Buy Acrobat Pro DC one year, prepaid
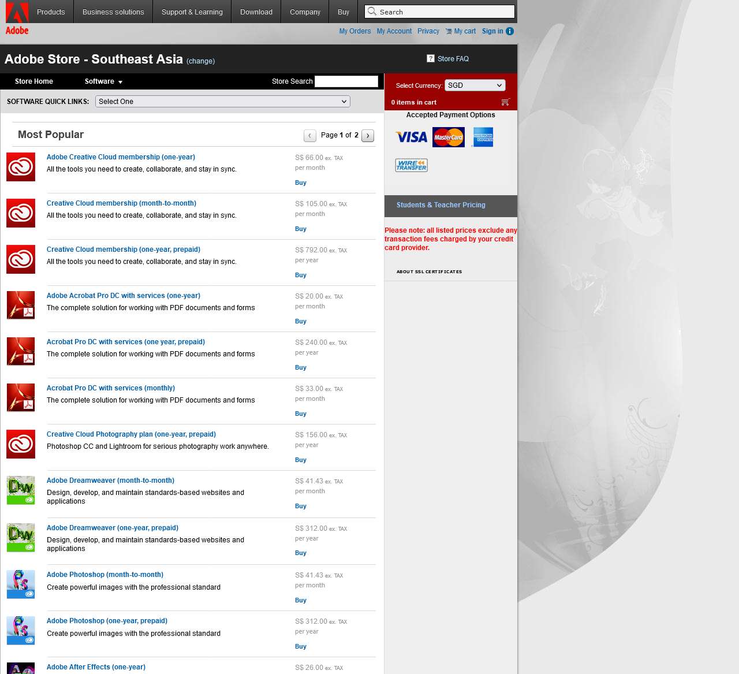This screenshot has width=739, height=674. [301, 367]
